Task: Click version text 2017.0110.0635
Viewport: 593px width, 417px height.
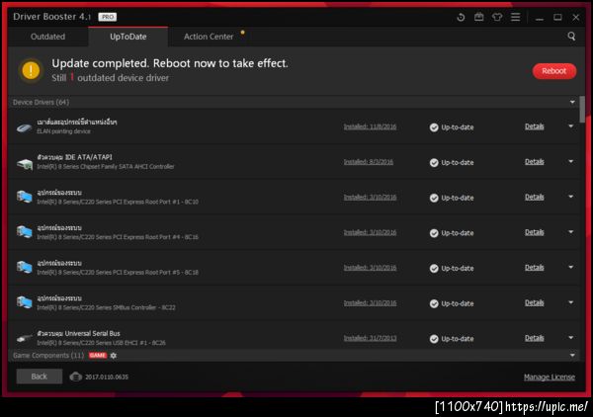Action: [x=107, y=376]
